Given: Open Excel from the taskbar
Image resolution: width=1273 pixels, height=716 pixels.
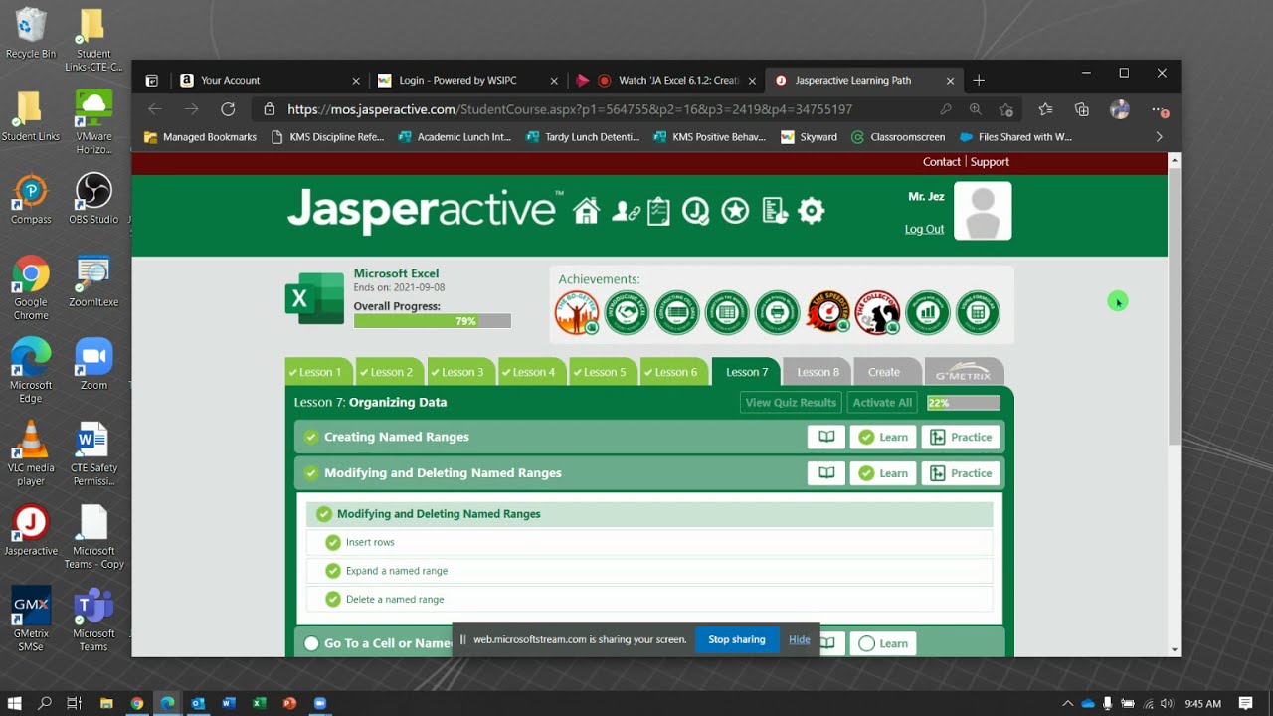Looking at the screenshot, I should click(259, 703).
